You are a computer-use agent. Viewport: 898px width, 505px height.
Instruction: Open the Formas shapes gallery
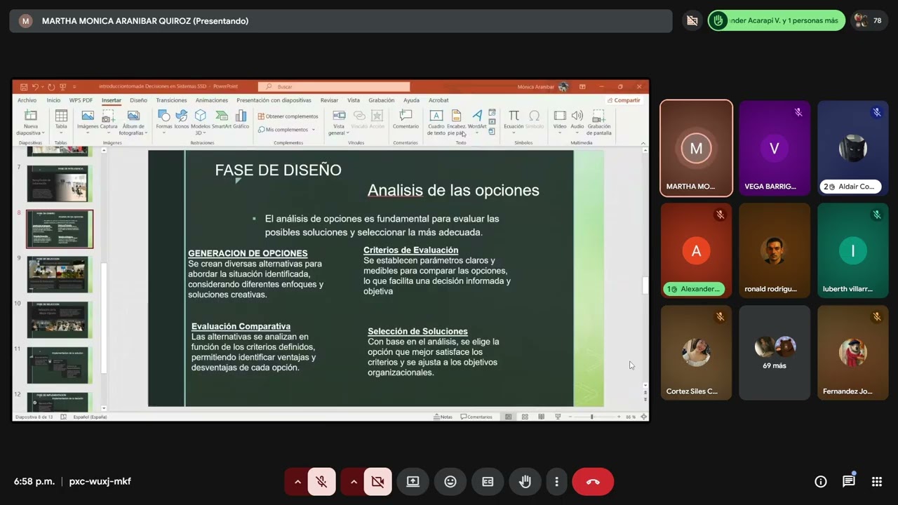pos(163,120)
